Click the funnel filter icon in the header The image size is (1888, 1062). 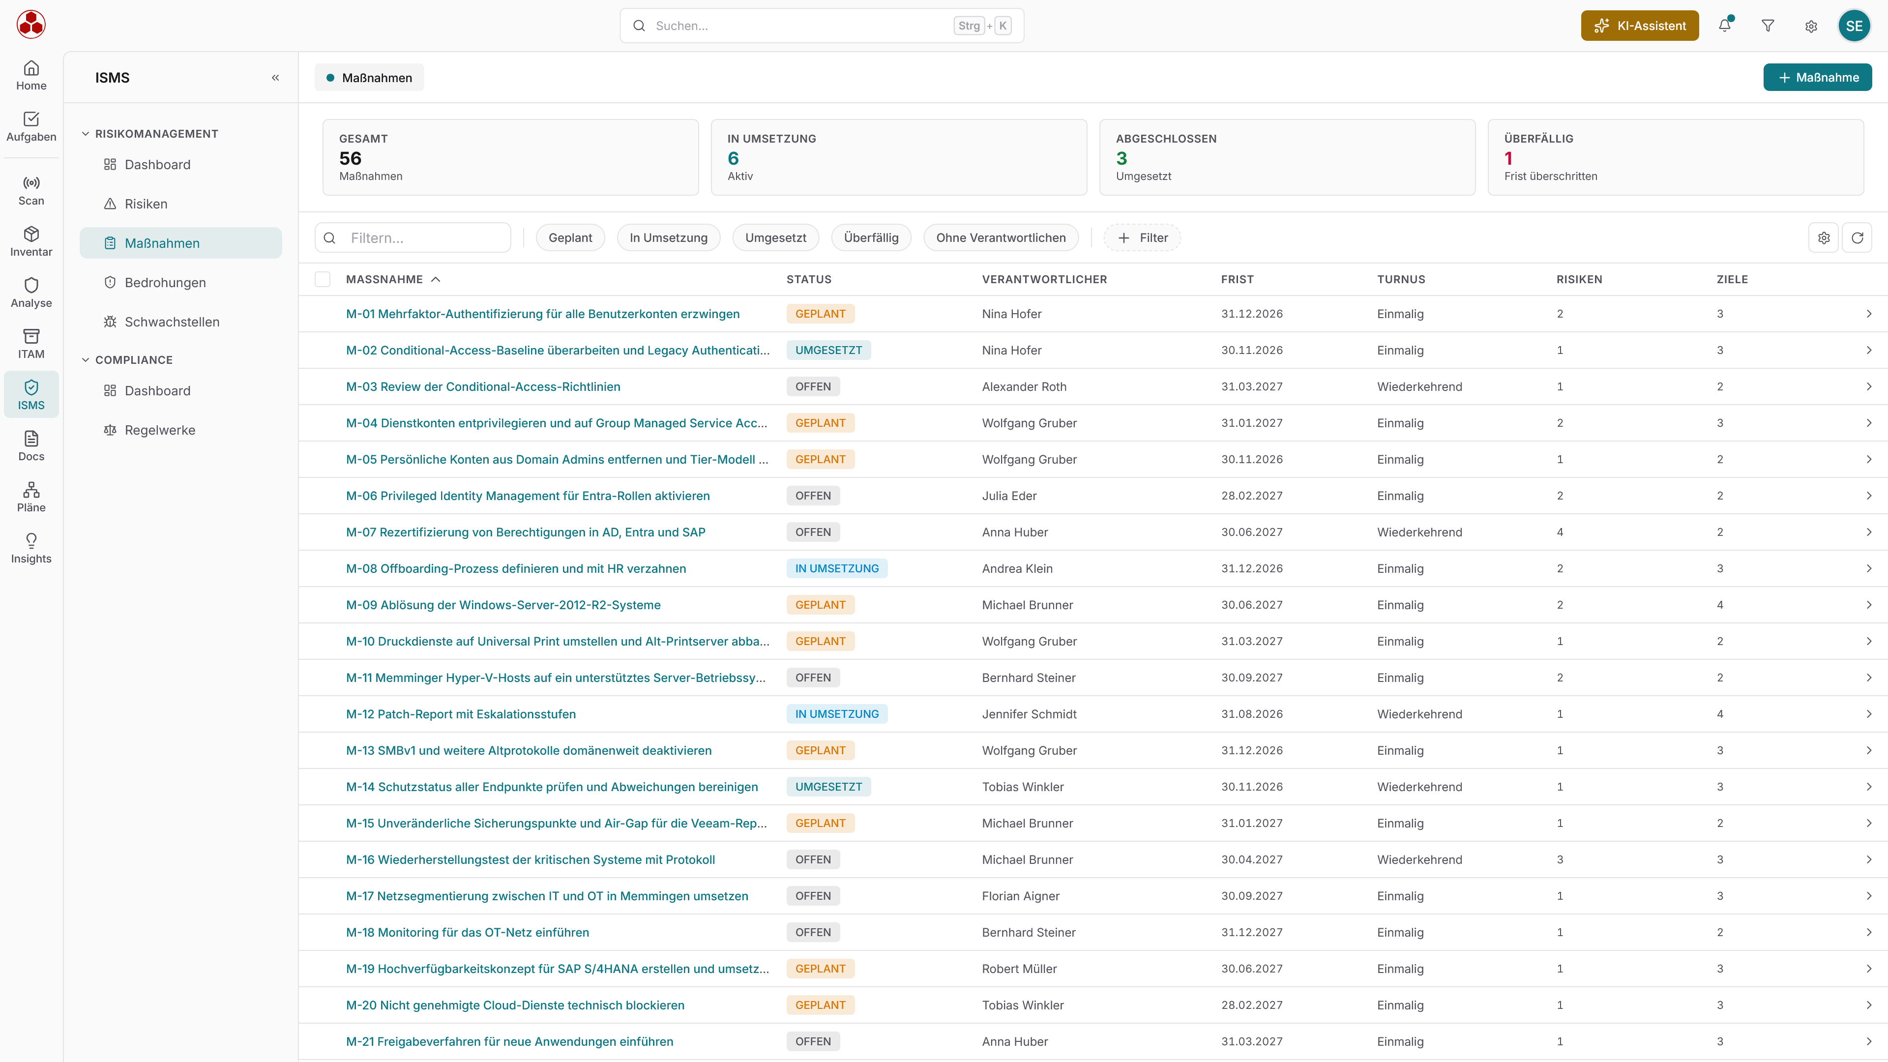click(1768, 26)
